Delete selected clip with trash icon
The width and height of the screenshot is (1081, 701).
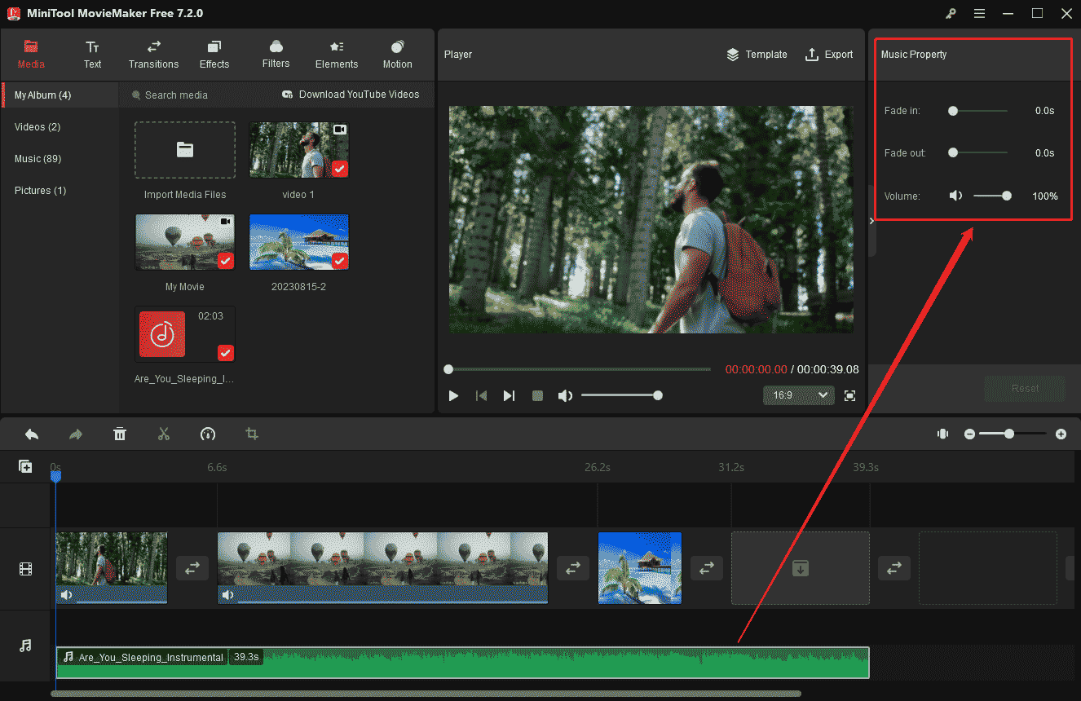[120, 434]
